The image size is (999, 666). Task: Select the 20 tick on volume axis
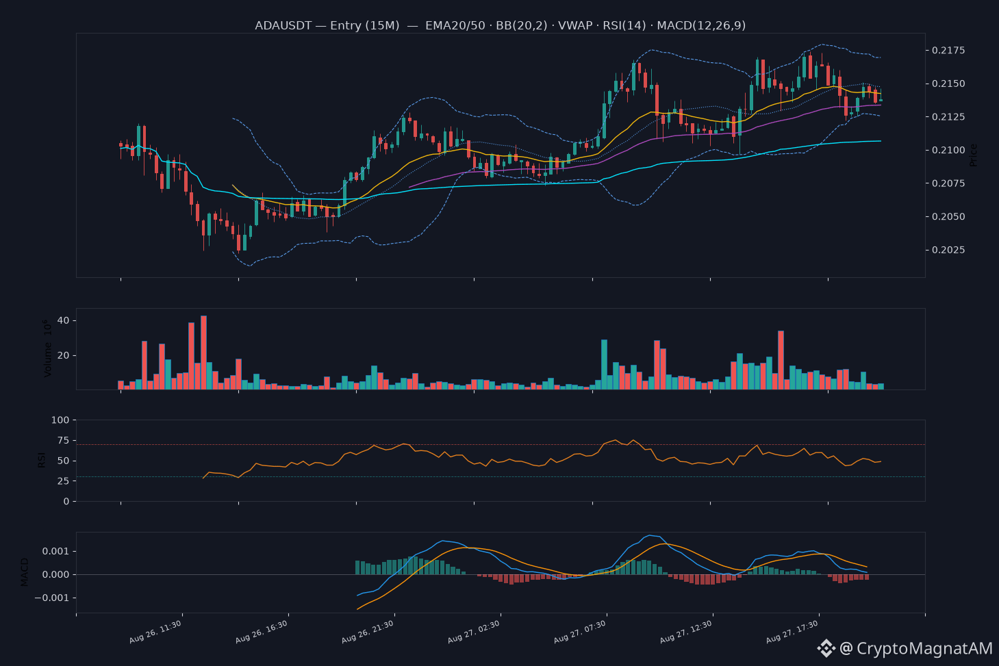[x=64, y=355]
